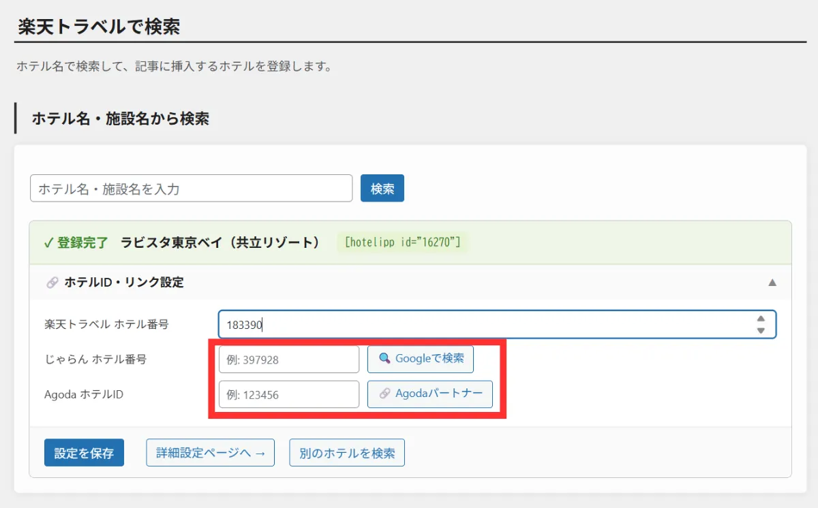Click the ✓ 登録完了 status text
The image size is (818, 508).
[x=76, y=243]
